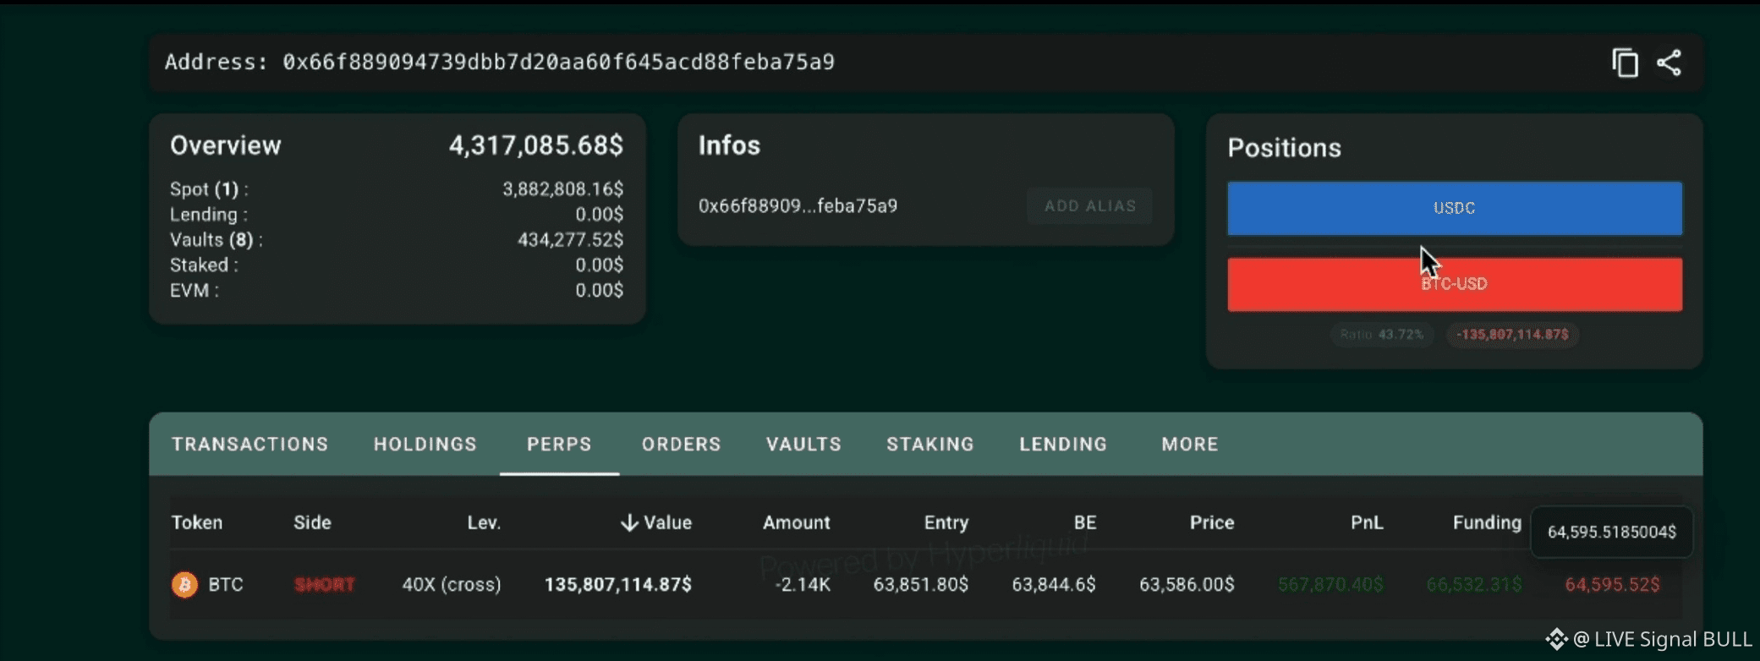The height and width of the screenshot is (661, 1760).
Task: Sort by the Amount column header
Action: (x=797, y=523)
